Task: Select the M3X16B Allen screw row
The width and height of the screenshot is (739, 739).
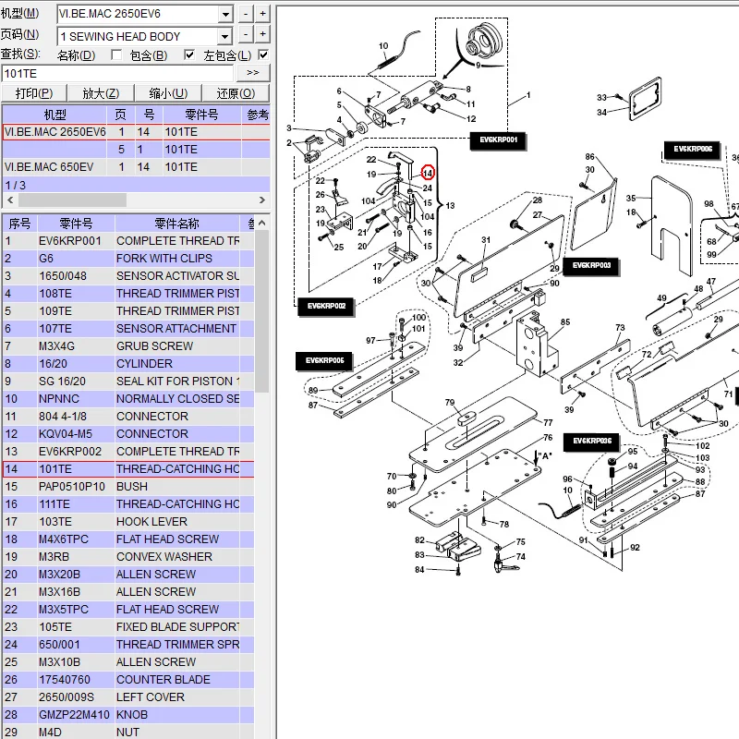Action: pos(128,591)
